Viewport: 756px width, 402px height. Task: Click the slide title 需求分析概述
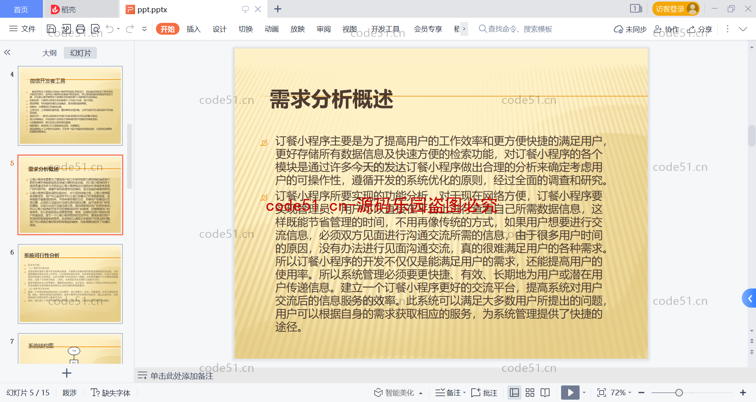332,99
